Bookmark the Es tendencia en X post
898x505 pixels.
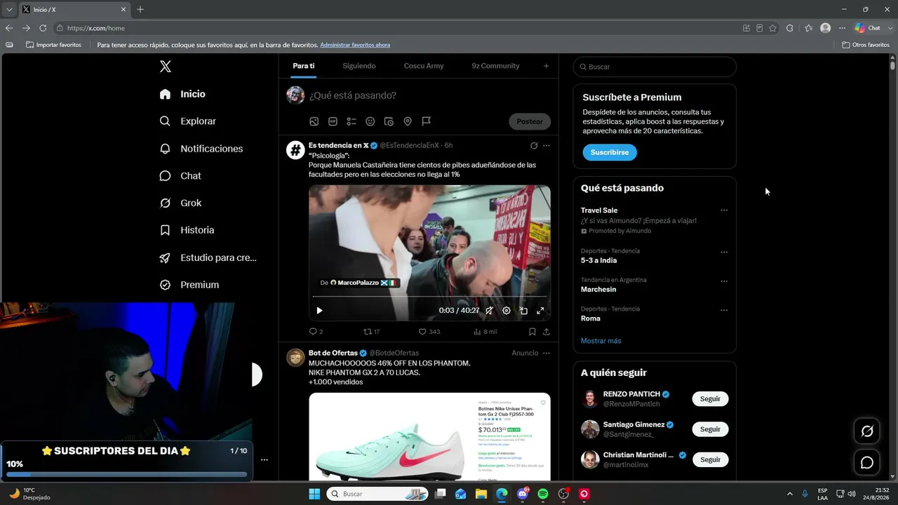[532, 332]
